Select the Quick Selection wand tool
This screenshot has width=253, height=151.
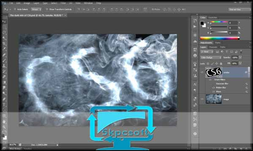pos(4,38)
